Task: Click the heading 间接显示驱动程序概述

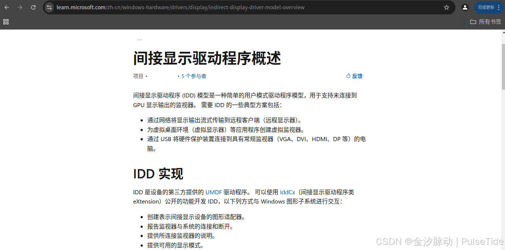Action: coord(207,58)
